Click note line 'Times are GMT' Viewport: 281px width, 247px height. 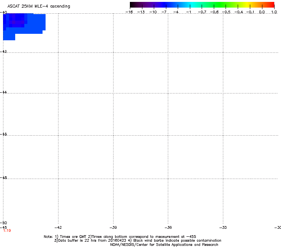point(120,237)
